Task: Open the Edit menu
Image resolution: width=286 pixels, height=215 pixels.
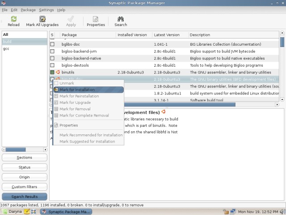Action: pos(14,10)
